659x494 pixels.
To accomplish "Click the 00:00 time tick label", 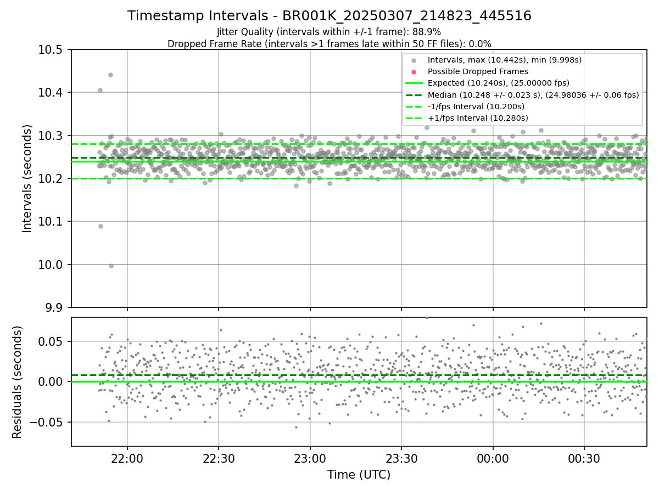I will (x=493, y=458).
